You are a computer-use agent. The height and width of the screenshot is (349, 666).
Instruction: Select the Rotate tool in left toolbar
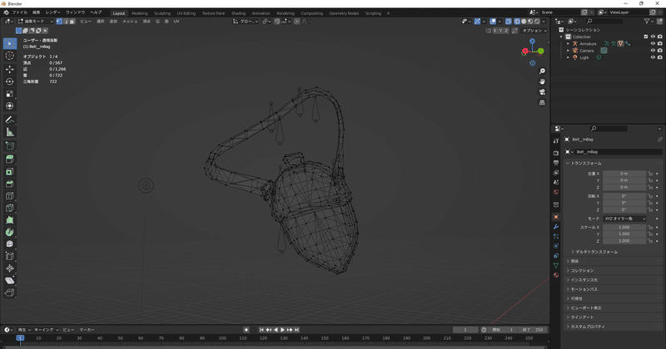pos(10,81)
